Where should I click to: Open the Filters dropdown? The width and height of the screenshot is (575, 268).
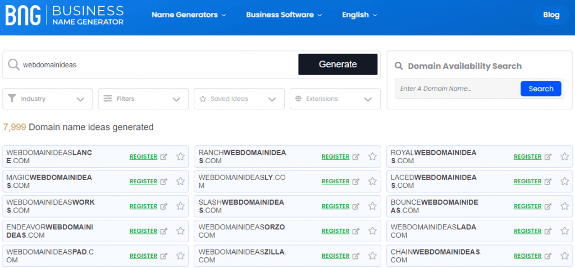143,99
